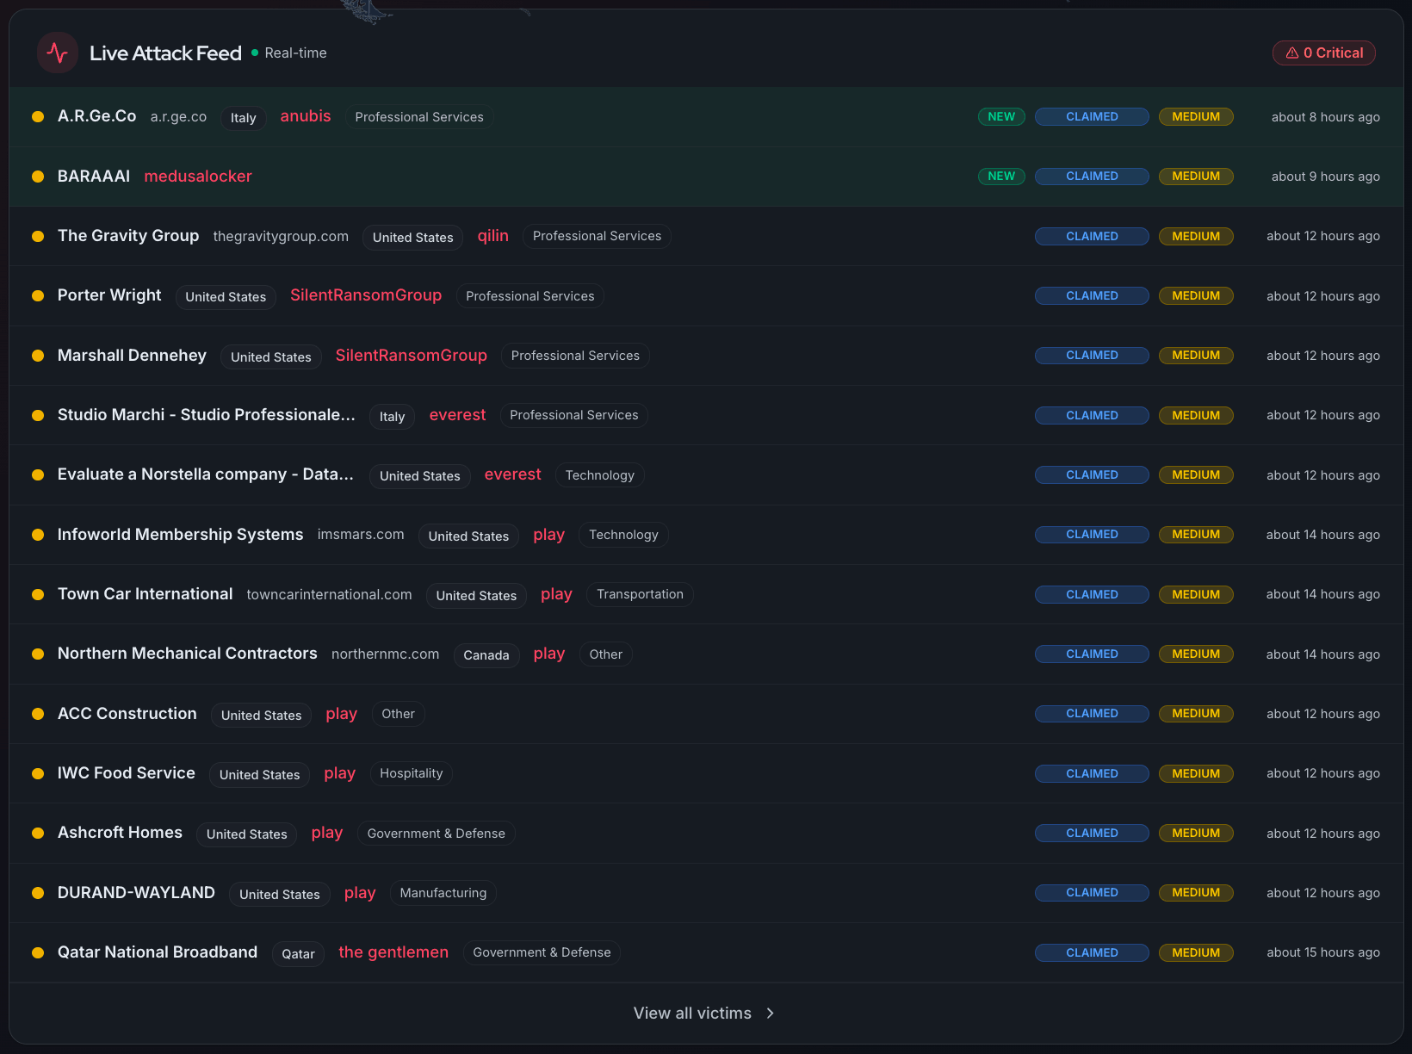Open Town Car International entry
1412x1054 pixels.
tap(145, 594)
